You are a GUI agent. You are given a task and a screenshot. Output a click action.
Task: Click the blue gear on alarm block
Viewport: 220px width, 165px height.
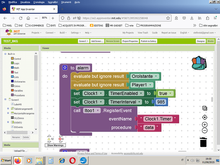(x=65, y=68)
